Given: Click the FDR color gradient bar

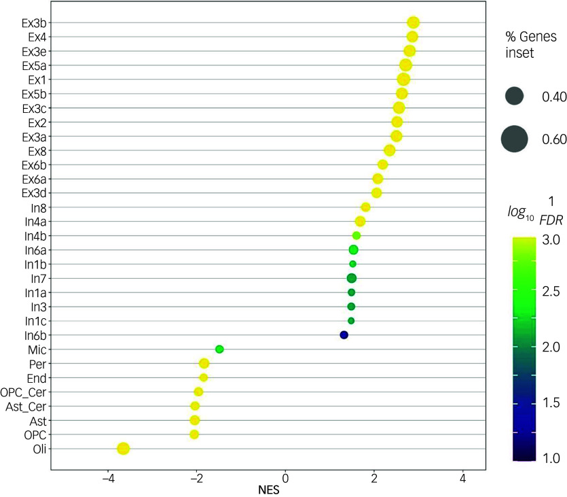Looking at the screenshot, I should click(x=524, y=349).
